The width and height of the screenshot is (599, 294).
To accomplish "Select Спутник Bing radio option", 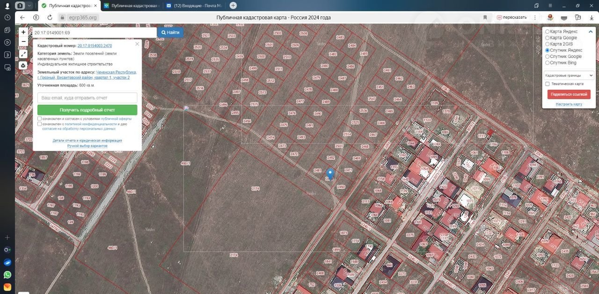I will click(548, 63).
